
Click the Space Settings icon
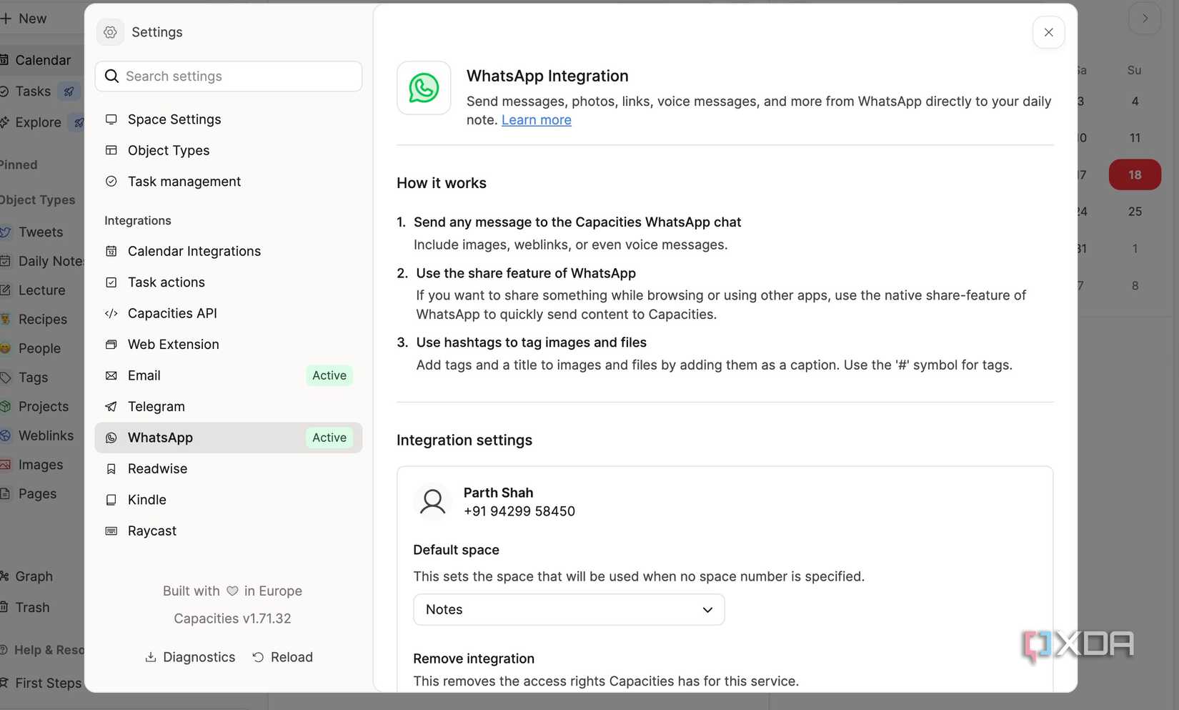coord(111,119)
